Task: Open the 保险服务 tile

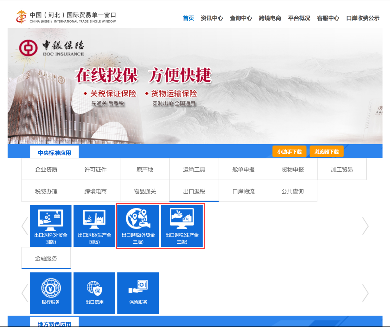Action: click(138, 293)
